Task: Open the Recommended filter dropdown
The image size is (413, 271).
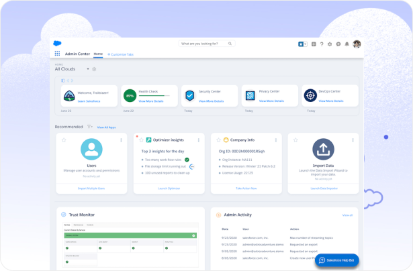Action: (90, 127)
